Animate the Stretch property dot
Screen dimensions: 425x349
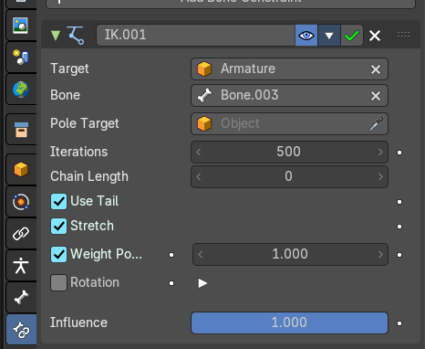pos(399,227)
